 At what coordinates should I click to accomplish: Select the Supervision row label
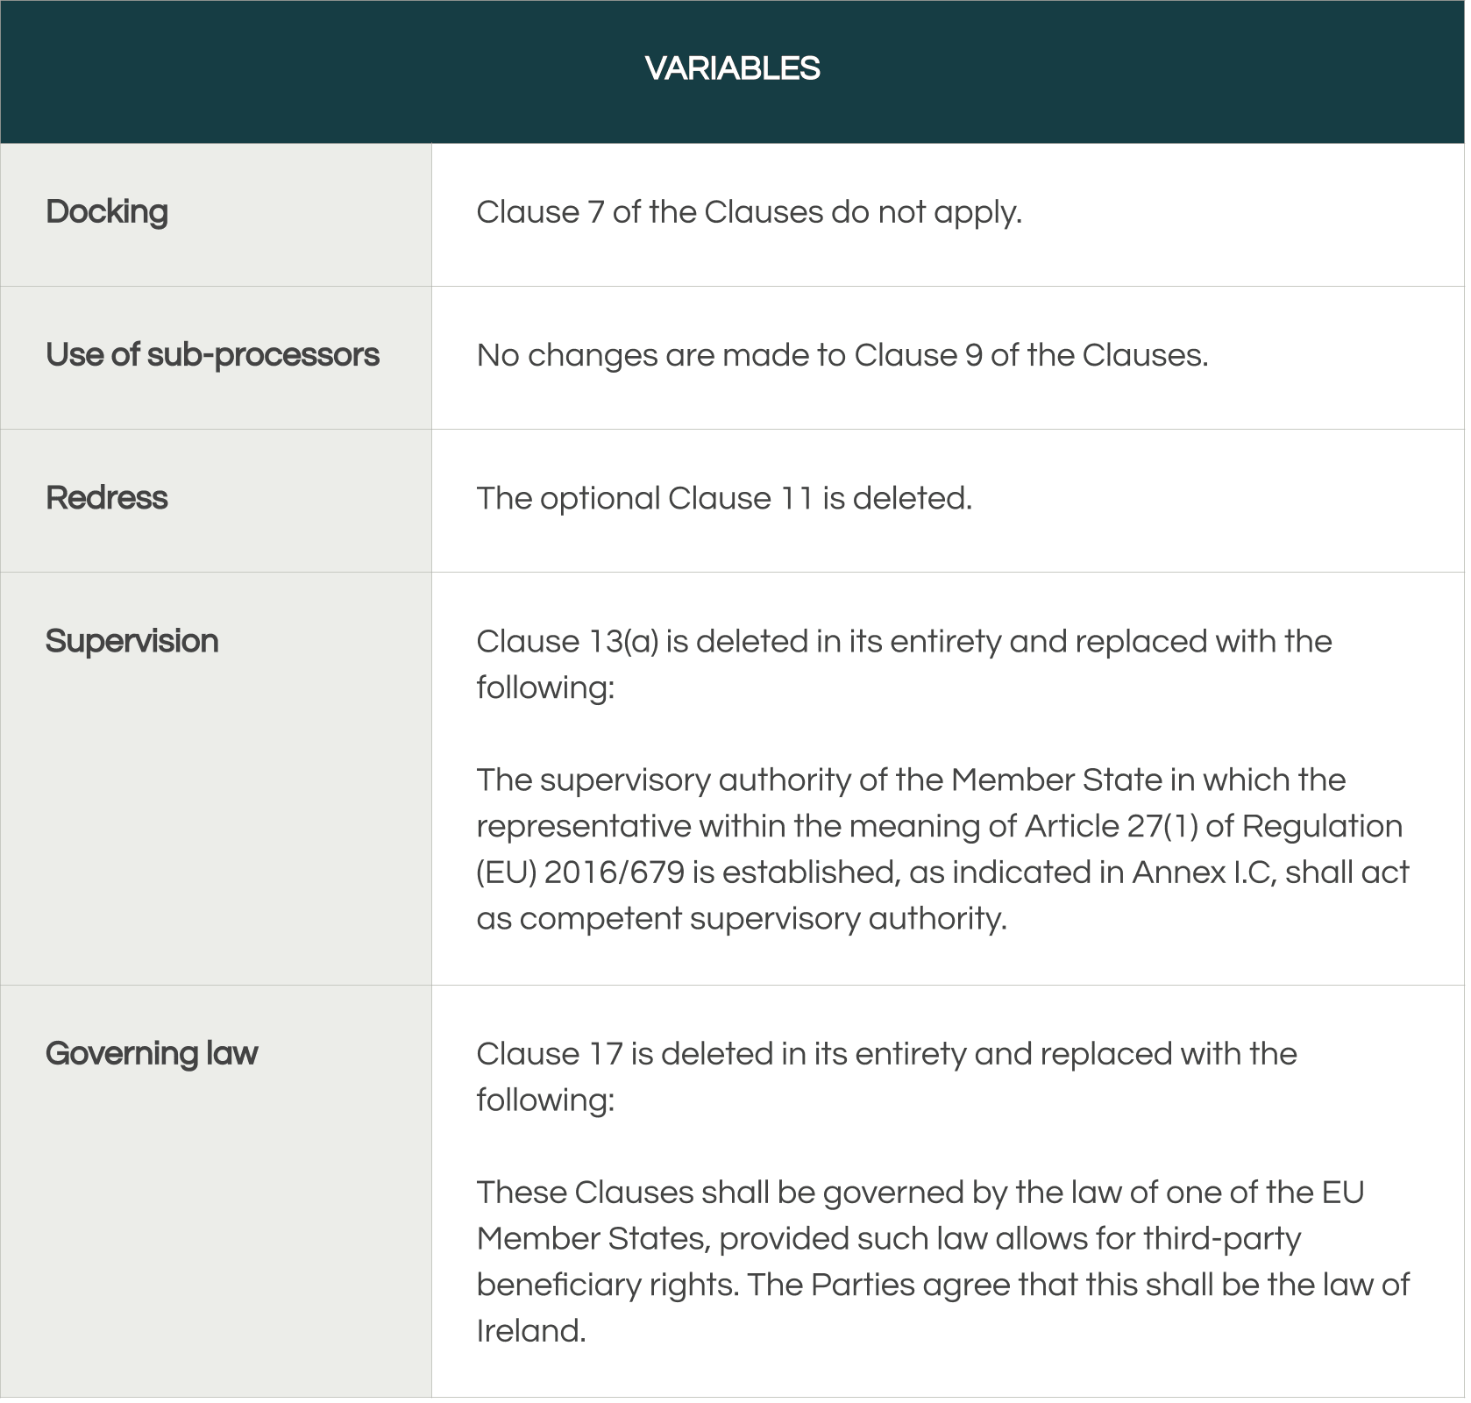pyautogui.click(x=131, y=641)
